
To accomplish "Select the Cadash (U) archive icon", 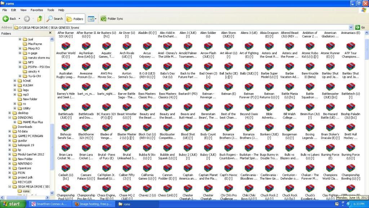I will [66, 168].
